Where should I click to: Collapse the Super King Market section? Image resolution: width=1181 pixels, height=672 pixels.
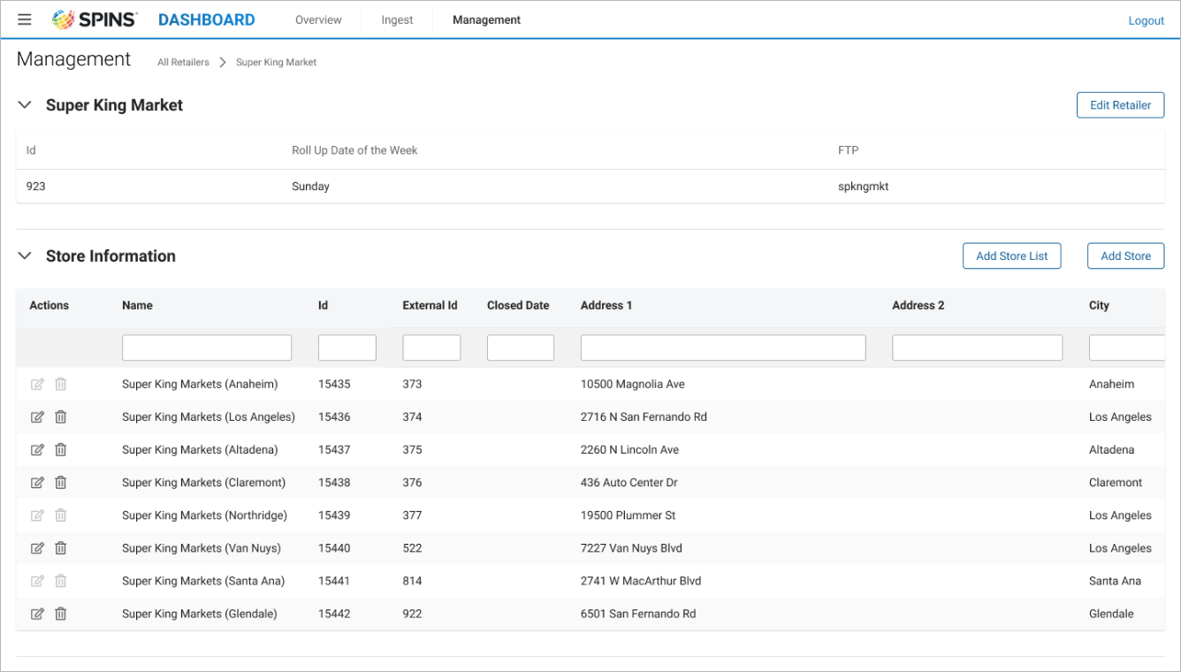(25, 105)
